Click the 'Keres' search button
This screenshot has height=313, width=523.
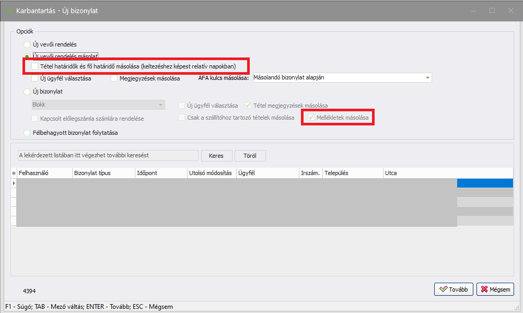(216, 156)
